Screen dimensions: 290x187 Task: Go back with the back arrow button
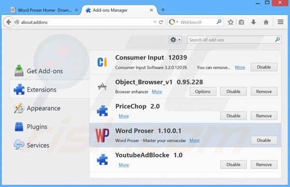(9, 22)
